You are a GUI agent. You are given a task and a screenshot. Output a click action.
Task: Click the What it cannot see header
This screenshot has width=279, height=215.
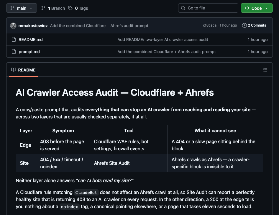click(215, 131)
